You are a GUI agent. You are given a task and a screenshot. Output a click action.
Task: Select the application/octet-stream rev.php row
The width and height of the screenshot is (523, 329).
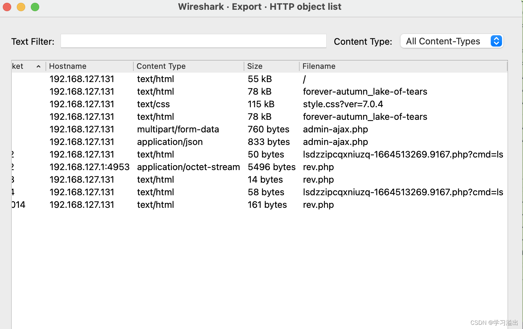tap(259, 167)
